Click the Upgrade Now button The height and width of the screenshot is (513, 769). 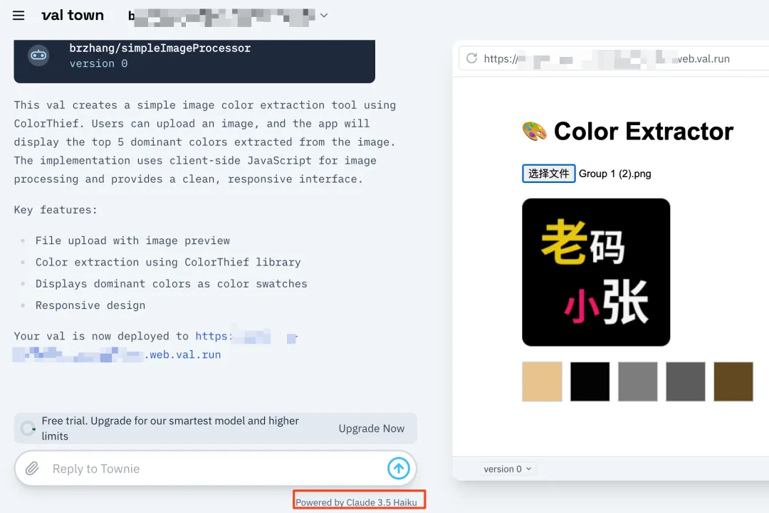click(371, 428)
